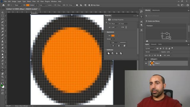Open stroke type dropdown in options bar
This screenshot has width=190, height=107.
tap(50, 5)
